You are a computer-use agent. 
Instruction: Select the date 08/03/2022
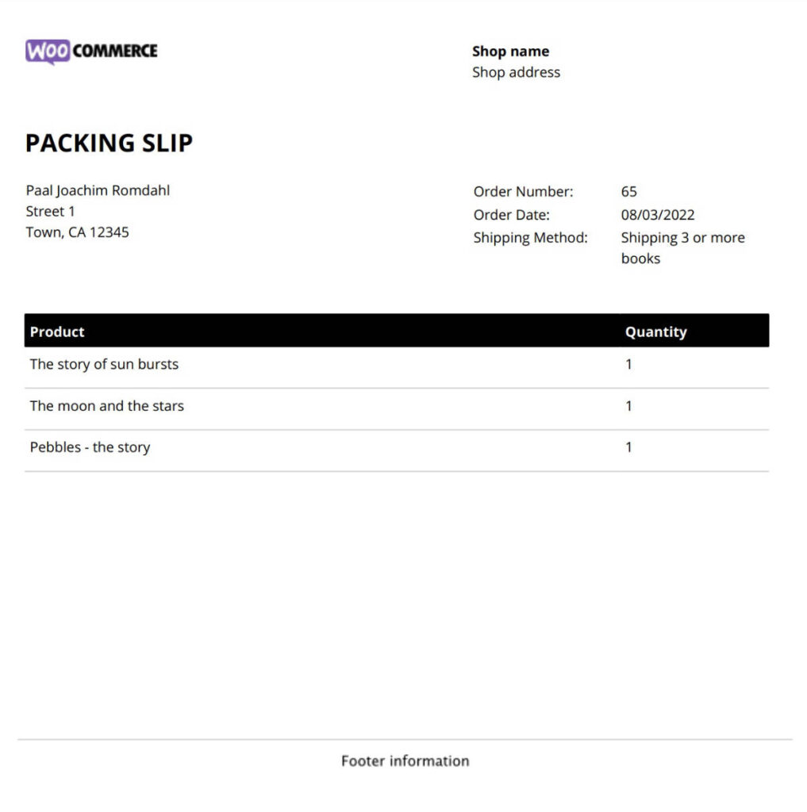coord(657,214)
